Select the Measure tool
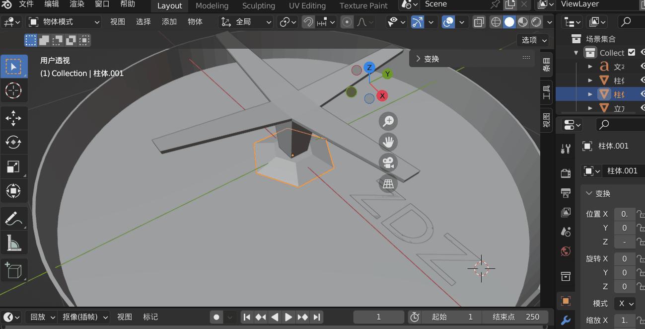 (x=13, y=243)
